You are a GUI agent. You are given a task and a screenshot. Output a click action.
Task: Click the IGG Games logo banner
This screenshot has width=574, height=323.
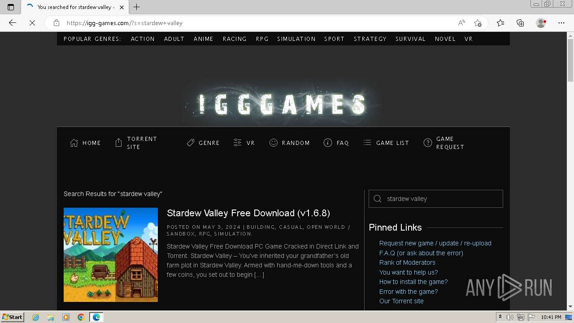[283, 104]
